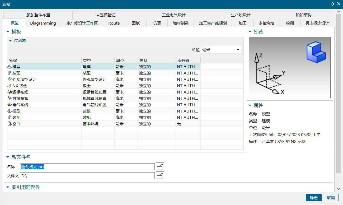Collapse the 预览 preview panel
343x205 pixels.
[249, 31]
